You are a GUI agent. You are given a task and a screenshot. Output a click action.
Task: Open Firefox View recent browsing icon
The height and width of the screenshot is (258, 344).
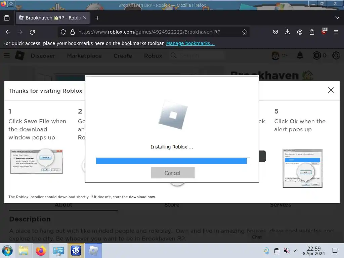click(x=7, y=18)
